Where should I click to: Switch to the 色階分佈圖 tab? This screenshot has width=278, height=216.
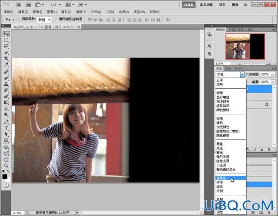pyautogui.click(x=235, y=30)
